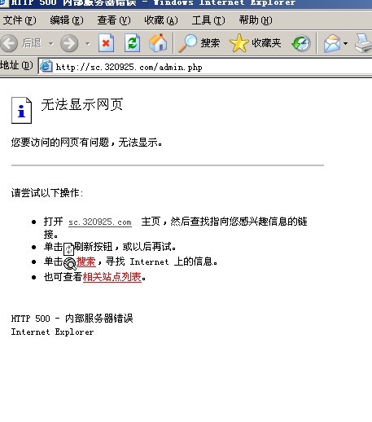The image size is (372, 422).
Task: Open the History clock icon
Action: 301,43
